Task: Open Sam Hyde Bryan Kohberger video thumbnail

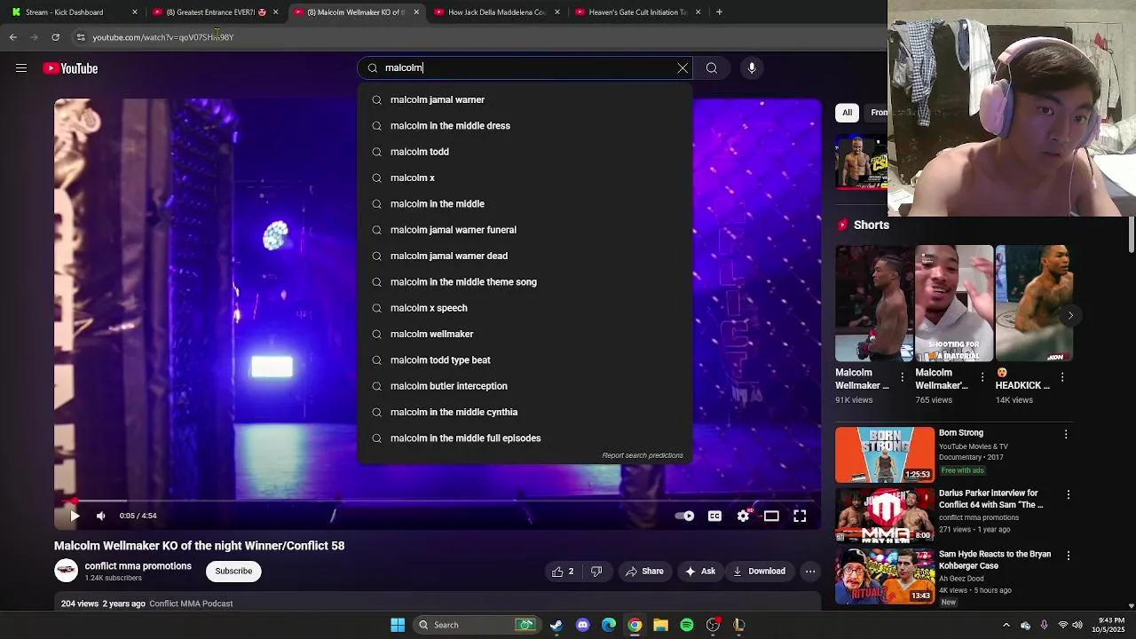Action: tap(885, 576)
